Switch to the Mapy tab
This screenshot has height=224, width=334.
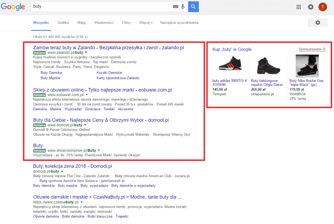coord(82,22)
